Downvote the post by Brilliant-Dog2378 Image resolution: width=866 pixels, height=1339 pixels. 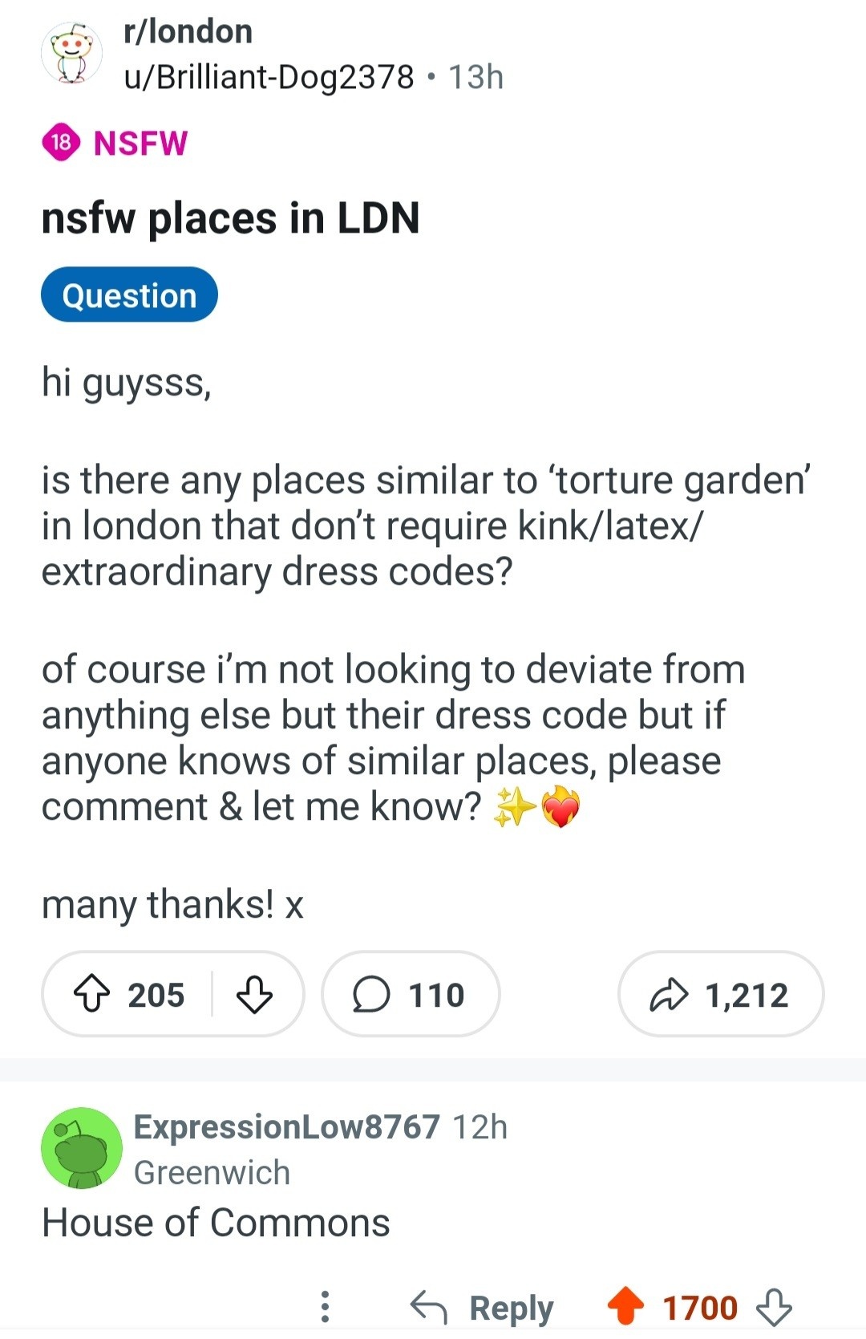click(255, 994)
